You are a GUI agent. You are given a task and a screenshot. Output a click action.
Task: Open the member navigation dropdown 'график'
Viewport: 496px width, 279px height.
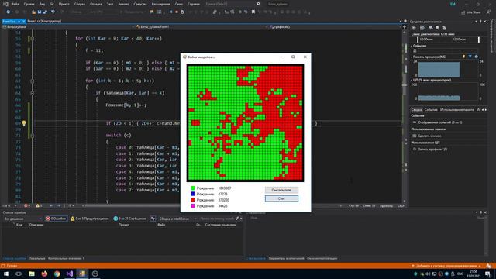335,27
